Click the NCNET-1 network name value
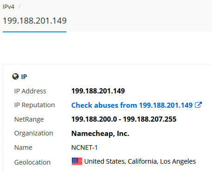The height and width of the screenshot is (172, 212). (84, 147)
